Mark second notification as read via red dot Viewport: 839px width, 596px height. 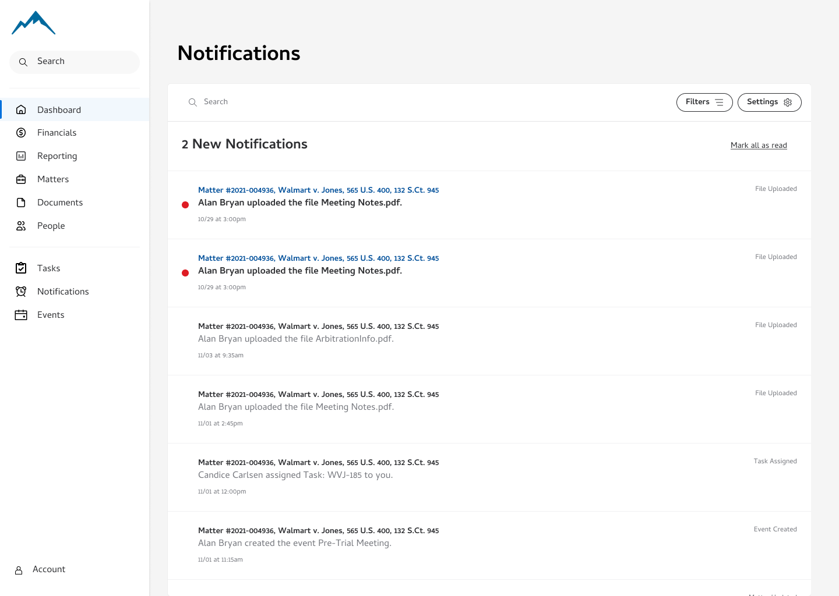[x=185, y=272]
